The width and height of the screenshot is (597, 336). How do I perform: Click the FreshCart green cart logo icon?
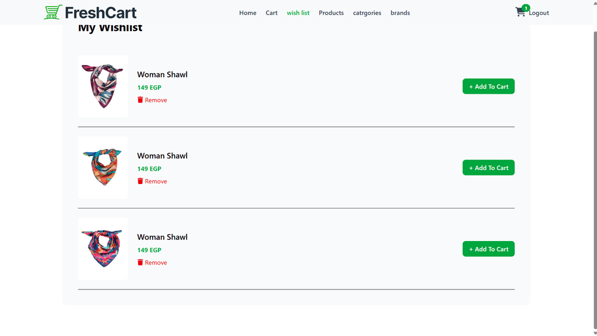click(53, 12)
